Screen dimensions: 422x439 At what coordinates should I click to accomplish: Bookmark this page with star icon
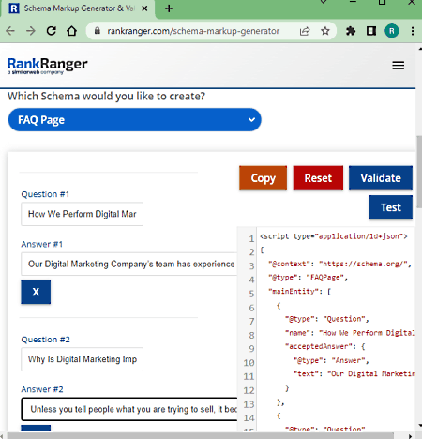point(325,31)
